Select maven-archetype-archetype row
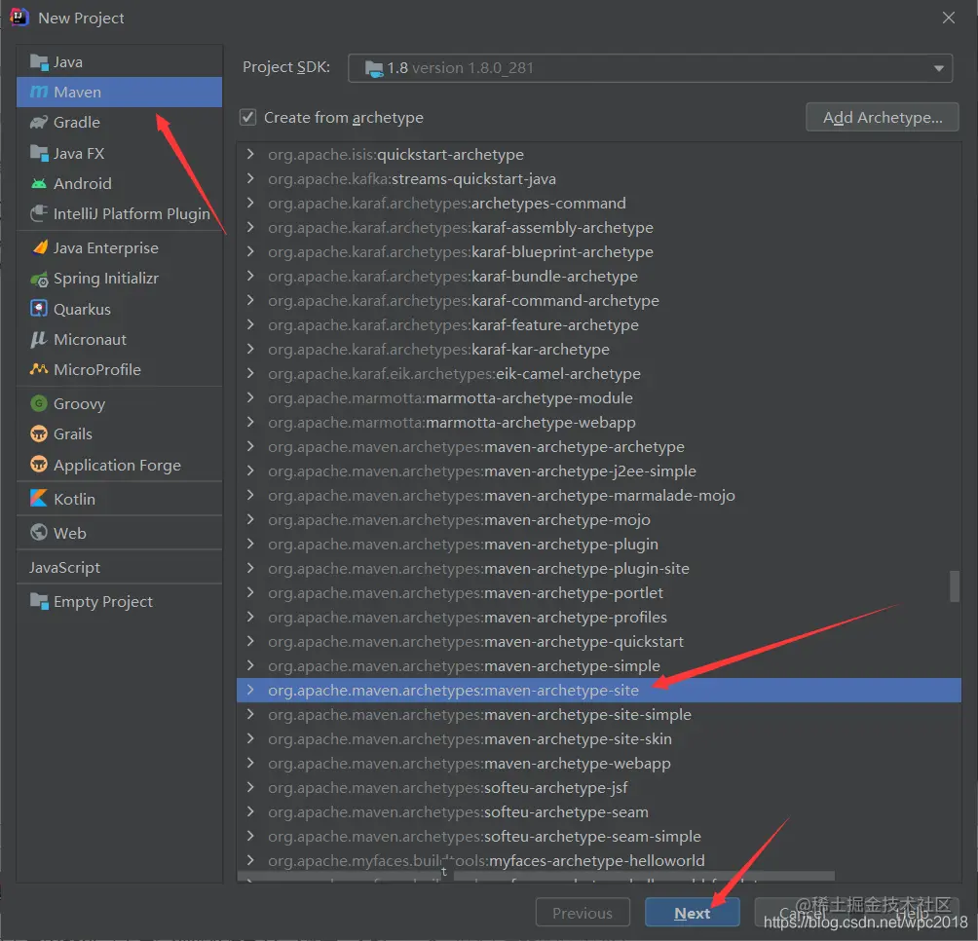 (x=599, y=446)
